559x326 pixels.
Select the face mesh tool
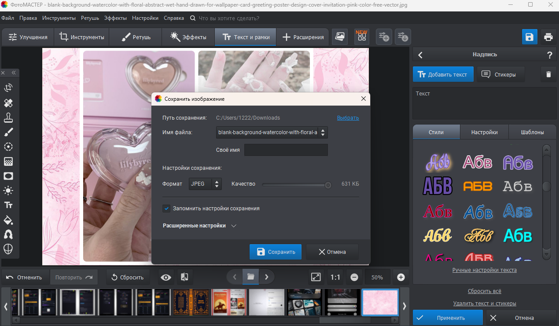pos(8,249)
